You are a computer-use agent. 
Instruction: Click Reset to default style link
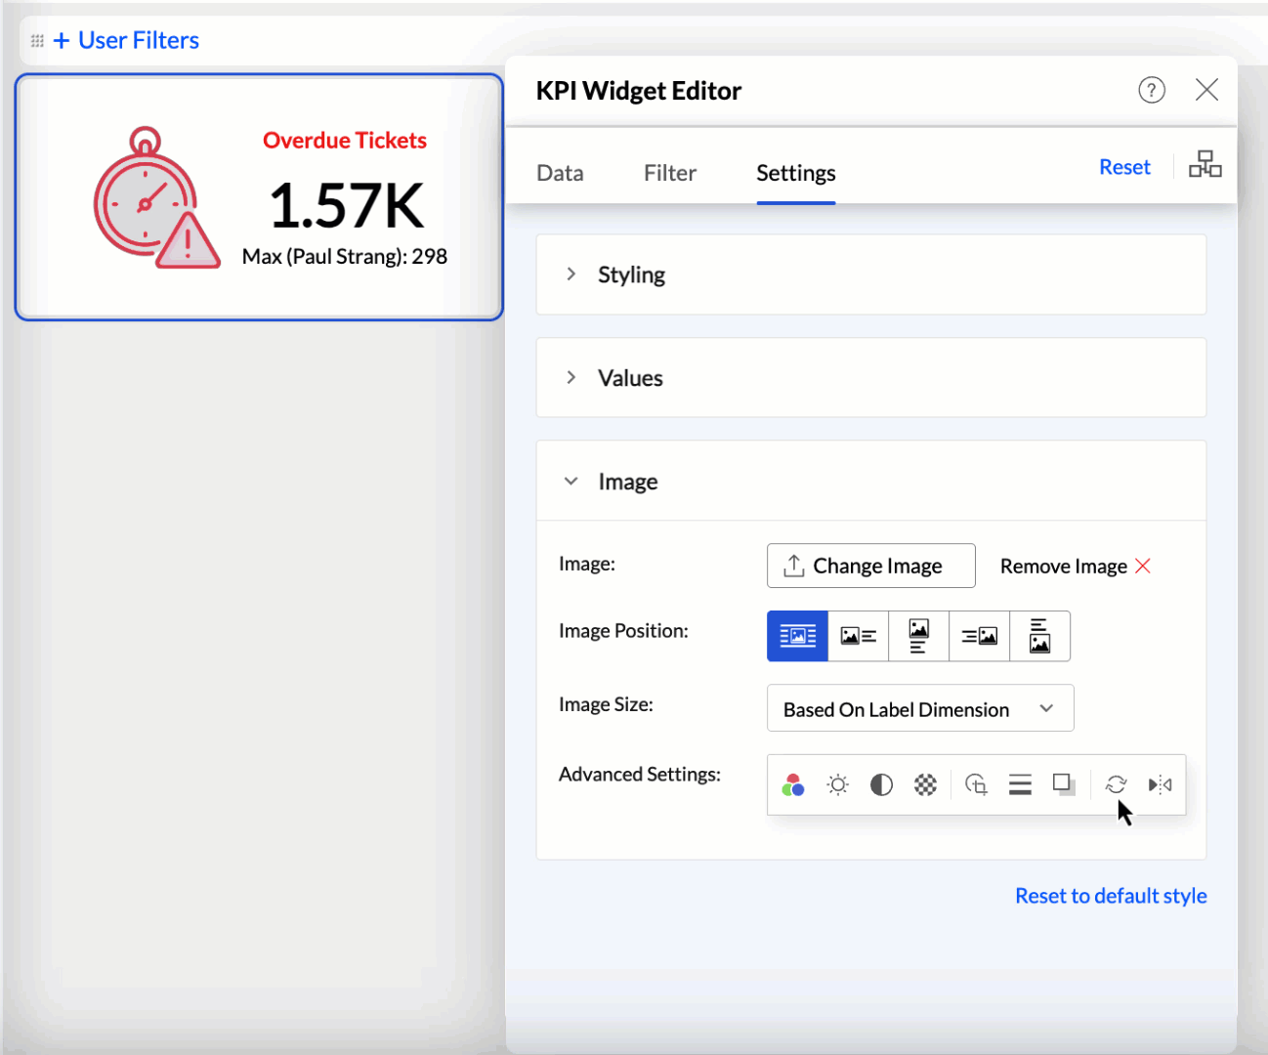click(1111, 896)
